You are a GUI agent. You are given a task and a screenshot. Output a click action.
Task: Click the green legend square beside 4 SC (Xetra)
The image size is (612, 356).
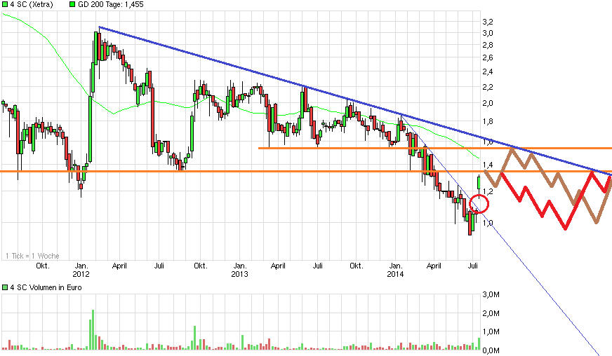pos(5,5)
